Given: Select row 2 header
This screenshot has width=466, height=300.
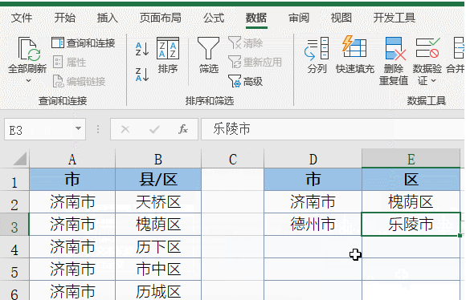Looking at the screenshot, I should (x=14, y=202).
